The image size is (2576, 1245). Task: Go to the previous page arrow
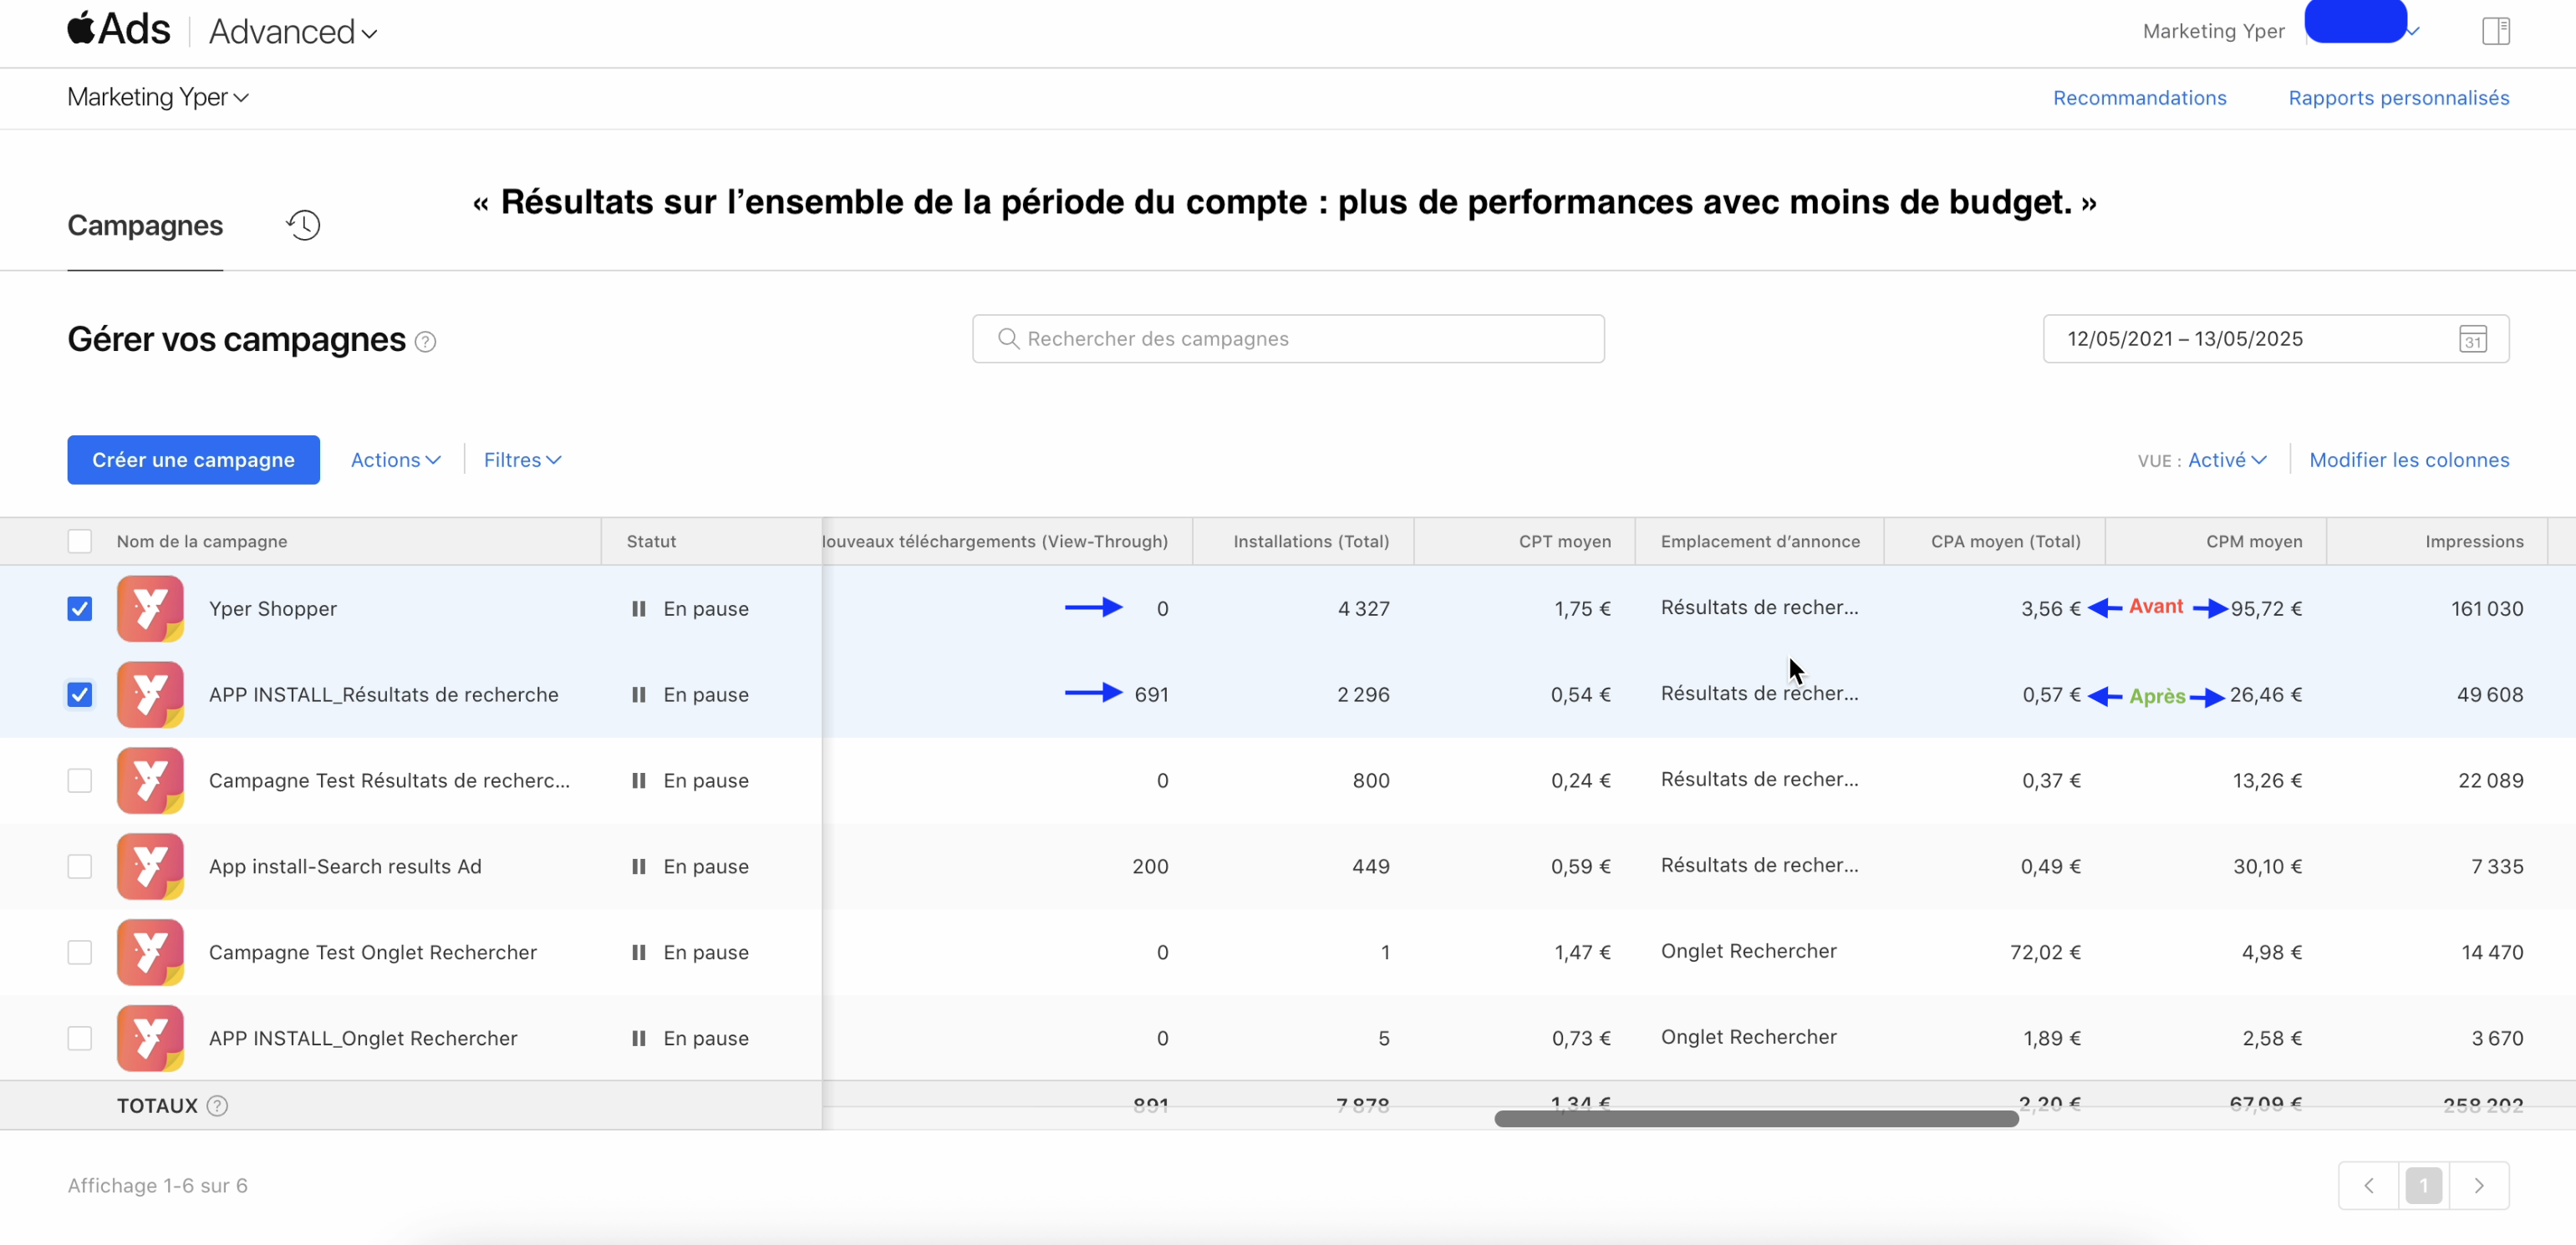(x=2368, y=1185)
